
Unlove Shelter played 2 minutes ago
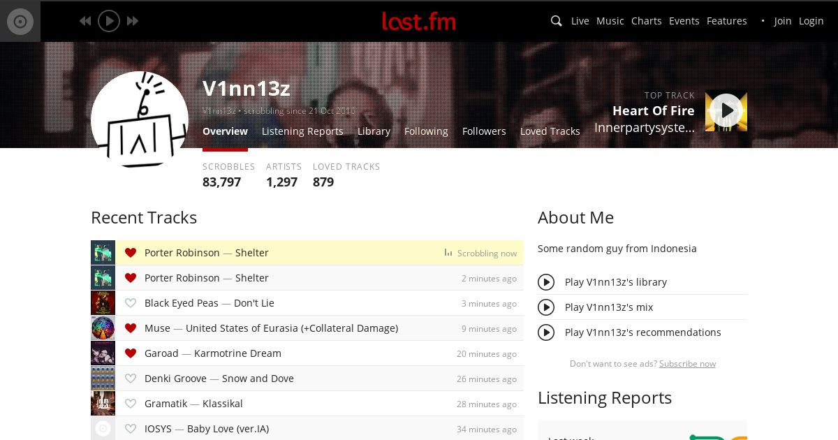tap(130, 278)
